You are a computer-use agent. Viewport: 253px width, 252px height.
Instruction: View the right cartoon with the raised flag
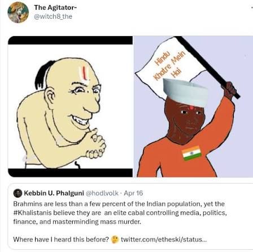point(193,106)
